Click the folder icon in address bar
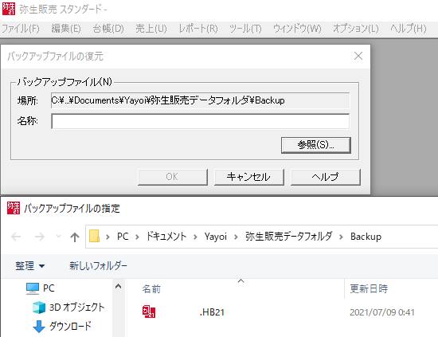This screenshot has width=438, height=337. point(95,237)
